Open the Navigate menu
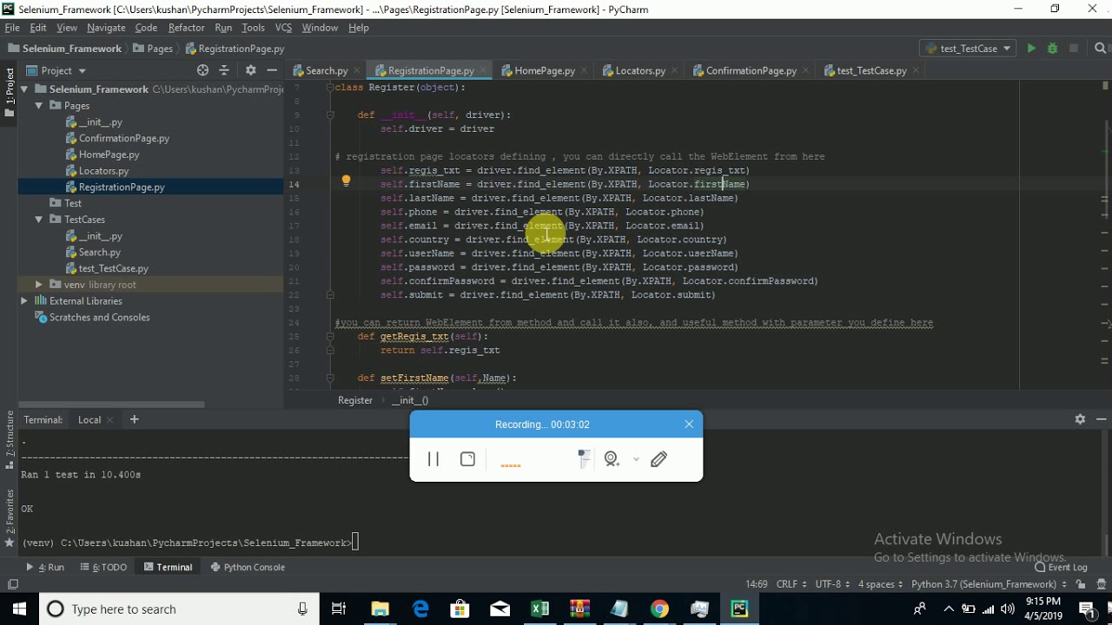This screenshot has width=1112, height=625. tap(106, 28)
